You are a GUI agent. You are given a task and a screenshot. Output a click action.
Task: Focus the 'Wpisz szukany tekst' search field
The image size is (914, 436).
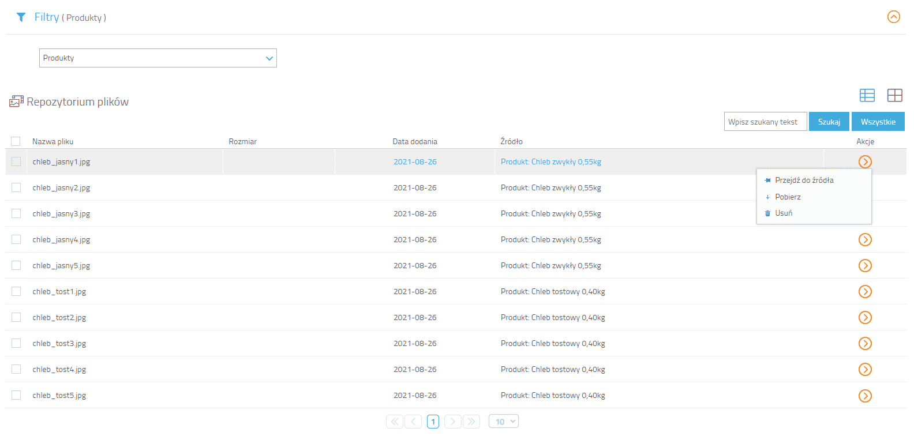[x=765, y=122]
